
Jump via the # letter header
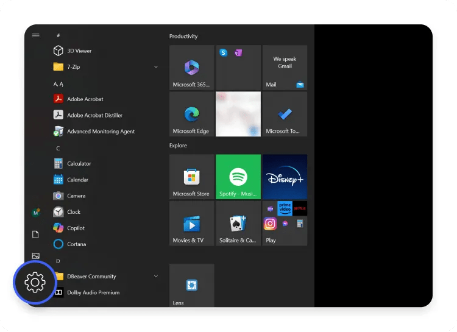coord(58,35)
